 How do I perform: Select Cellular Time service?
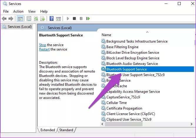coord(116,103)
